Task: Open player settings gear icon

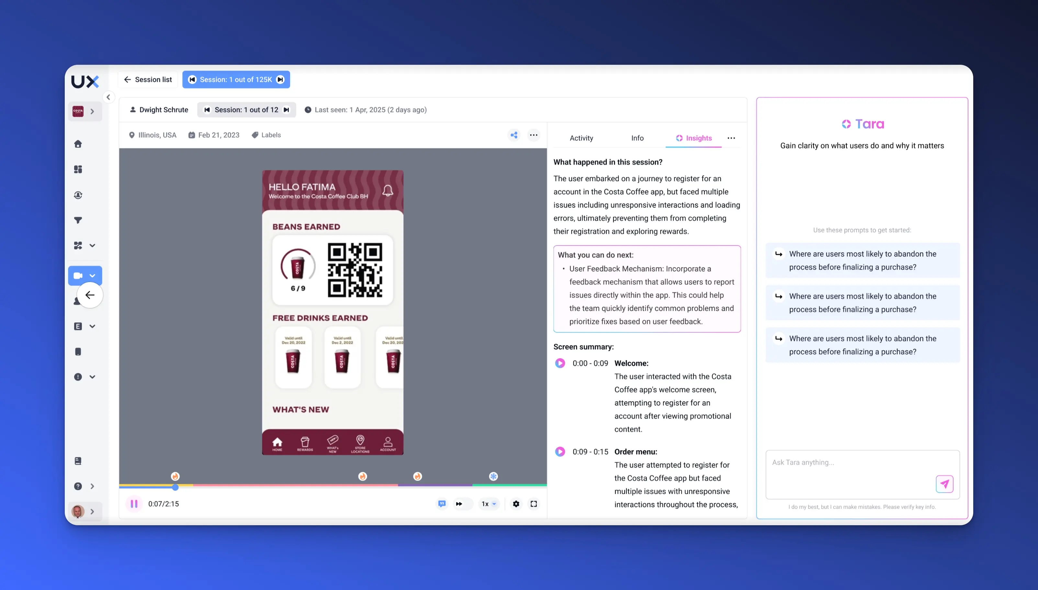Action: tap(516, 504)
